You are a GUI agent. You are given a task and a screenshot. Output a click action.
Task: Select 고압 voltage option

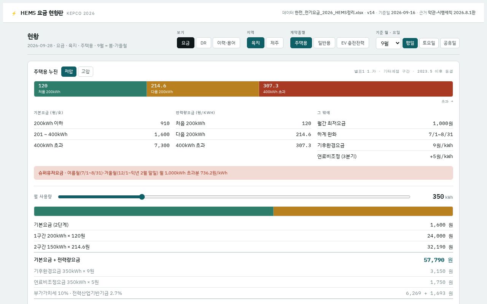point(86,71)
